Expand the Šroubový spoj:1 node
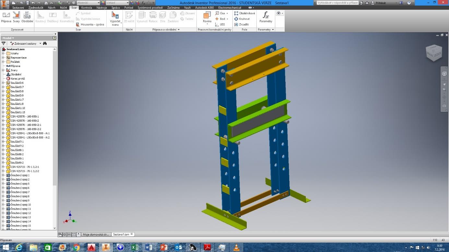The image size is (449, 252). (x=3, y=175)
